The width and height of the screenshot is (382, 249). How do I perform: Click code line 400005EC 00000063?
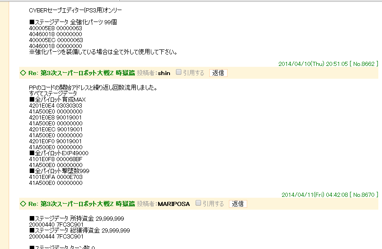[56, 40]
